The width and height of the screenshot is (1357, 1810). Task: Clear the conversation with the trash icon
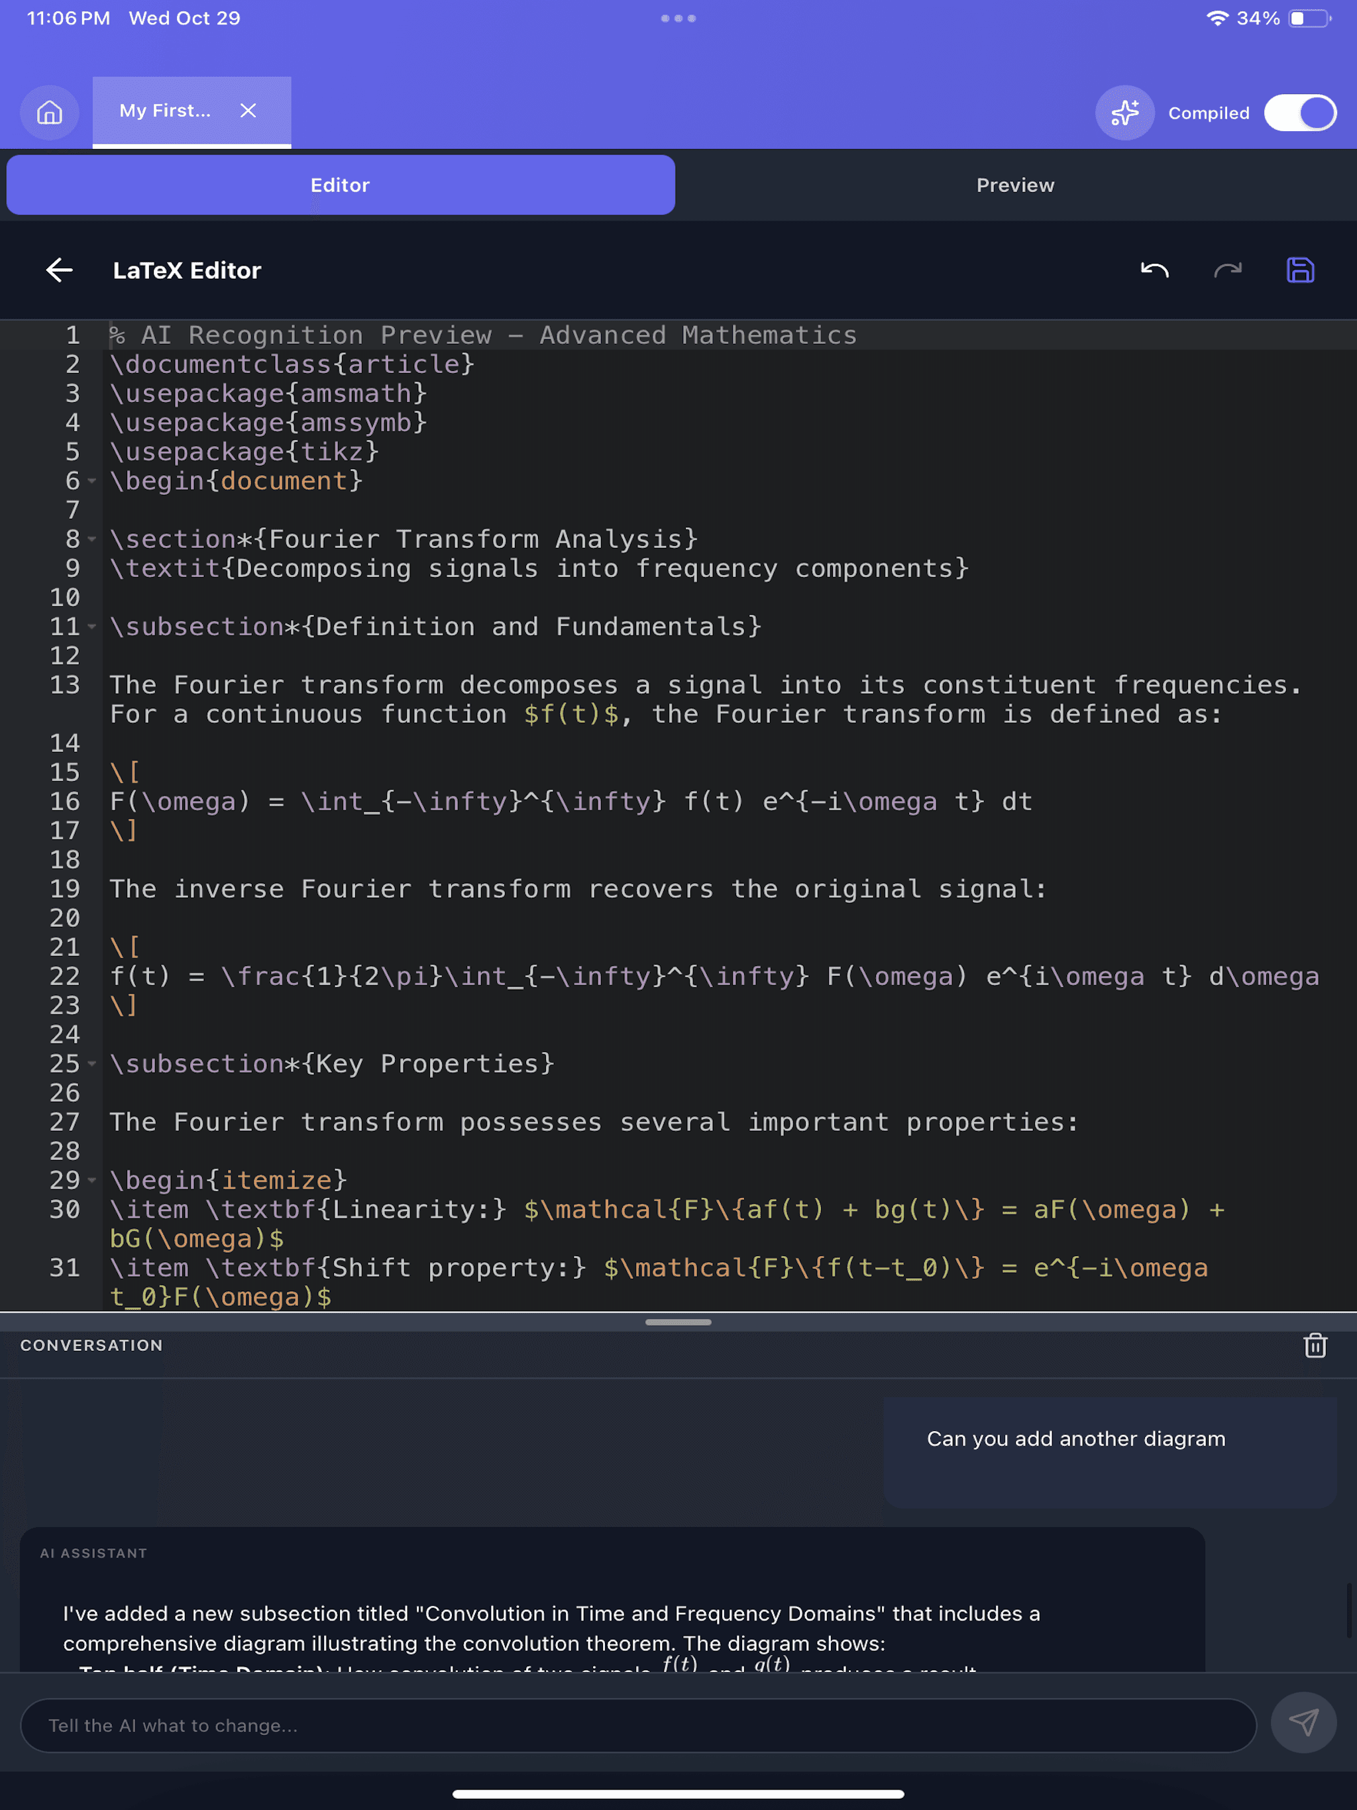[x=1315, y=1346]
